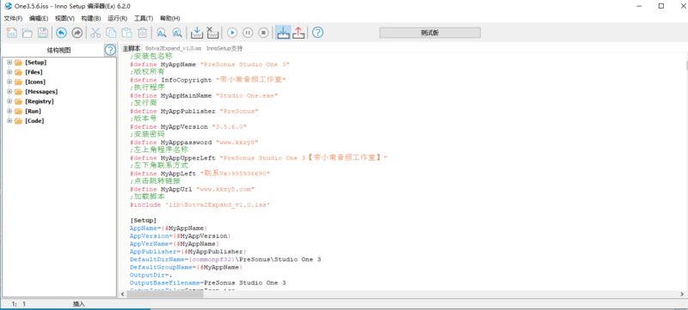The height and width of the screenshot is (310, 688).
Task: Expand the [Files] tree node
Action: [9, 72]
